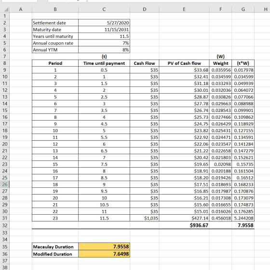This screenshot has width=270, height=270.
Task: Click the cell showing 5/27/2020
Action: (x=104, y=23)
